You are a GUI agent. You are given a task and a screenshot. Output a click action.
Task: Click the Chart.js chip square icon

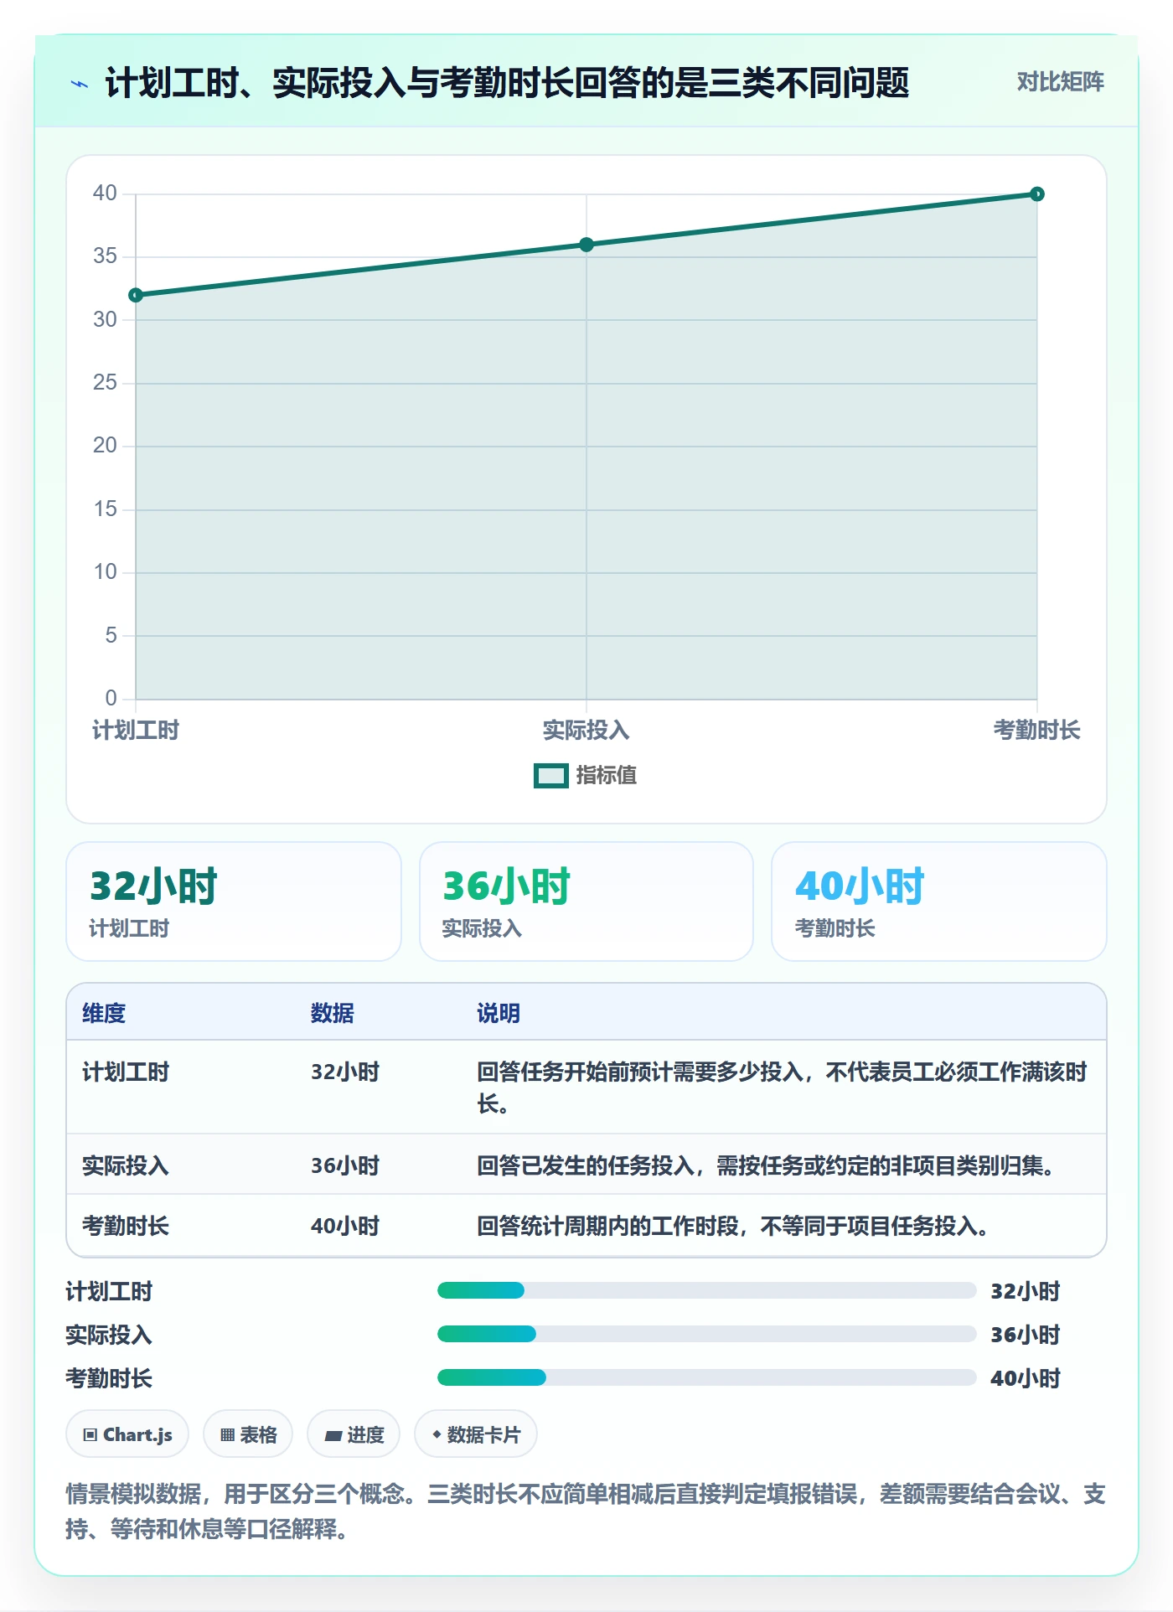90,1435
